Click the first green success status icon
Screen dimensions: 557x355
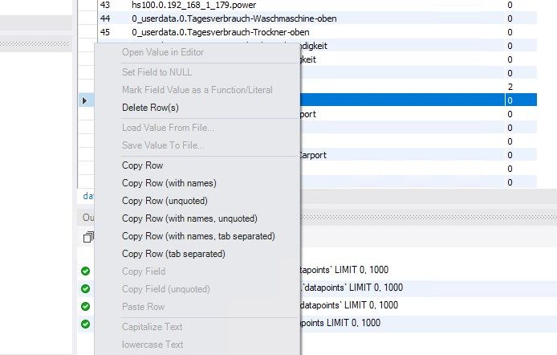click(85, 270)
